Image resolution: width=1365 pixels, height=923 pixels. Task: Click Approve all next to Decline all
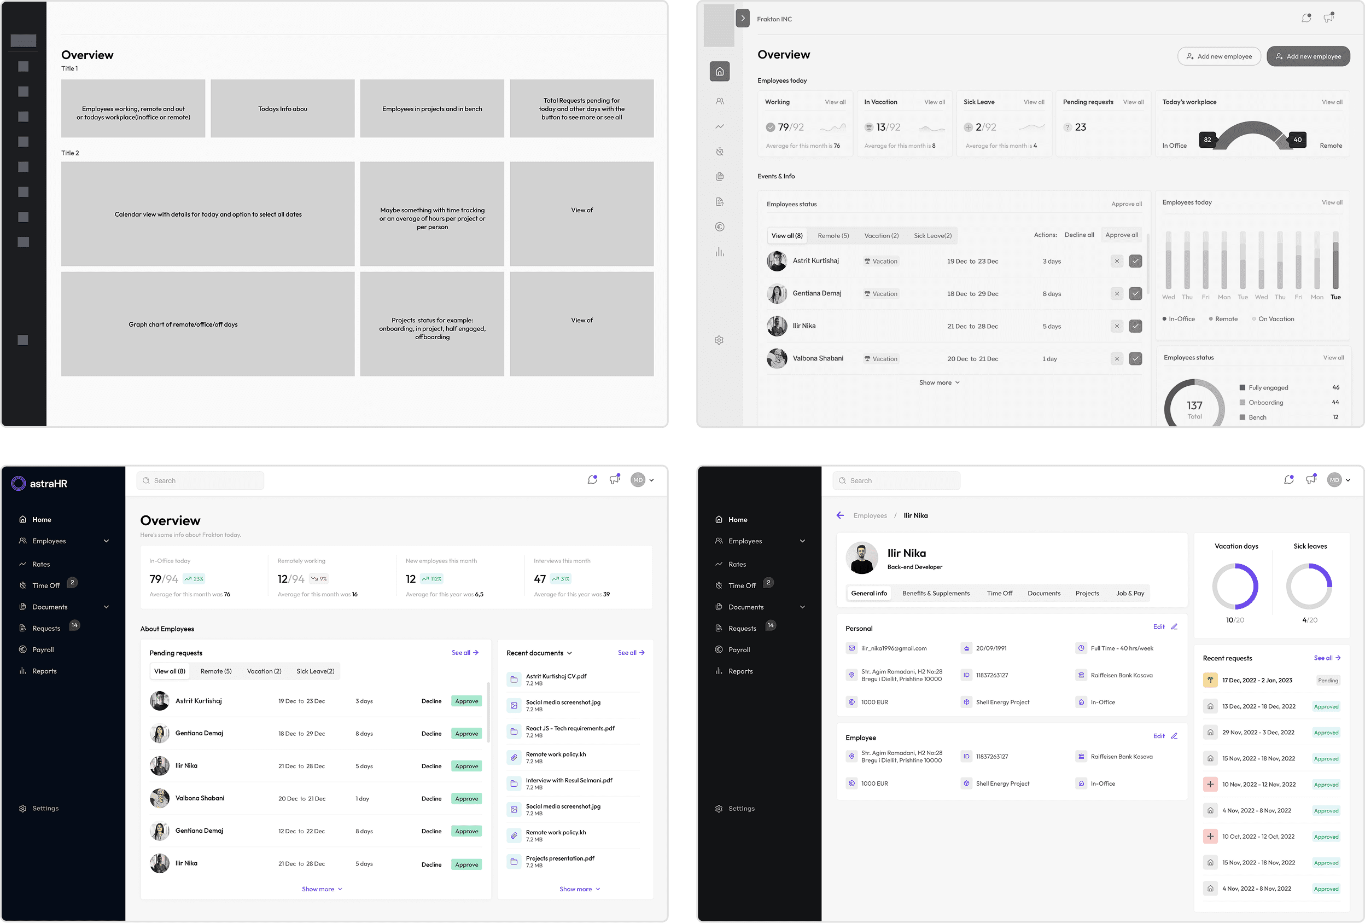coord(1121,235)
